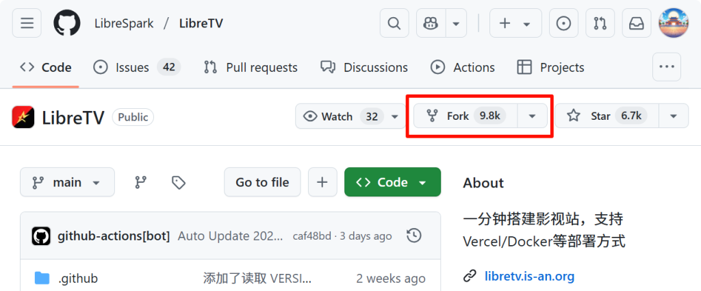Image resolution: width=701 pixels, height=291 pixels.
Task: Go to the LibreSpark owner link
Action: (124, 23)
